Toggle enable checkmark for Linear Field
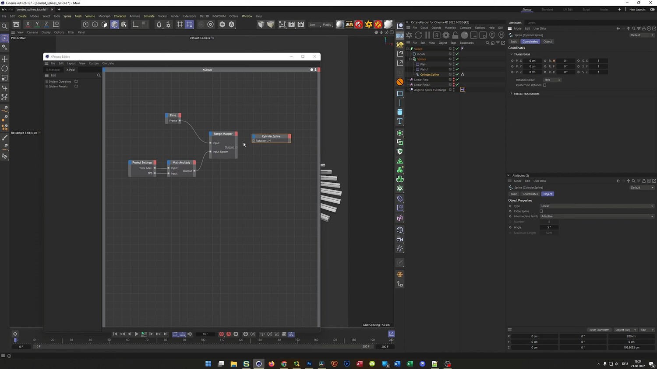The height and width of the screenshot is (369, 657). (x=457, y=80)
